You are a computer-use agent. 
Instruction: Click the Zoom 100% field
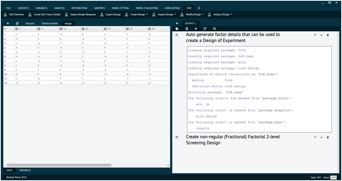point(333,177)
